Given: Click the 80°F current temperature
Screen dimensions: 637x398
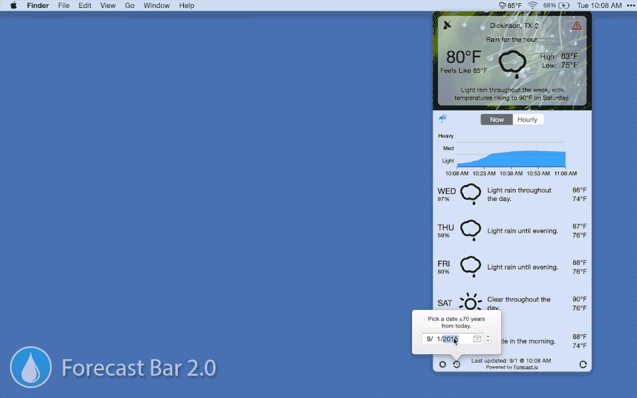Looking at the screenshot, I should point(464,57).
